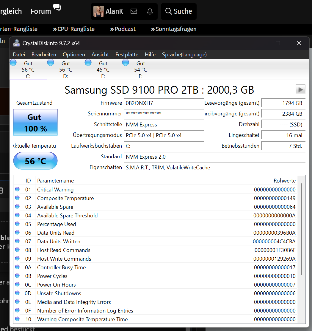
Task: Open the messages envelope icon
Action: click(134, 11)
